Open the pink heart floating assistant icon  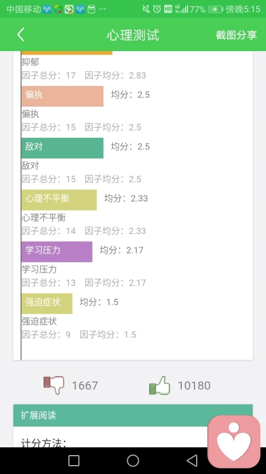pyautogui.click(x=234, y=442)
